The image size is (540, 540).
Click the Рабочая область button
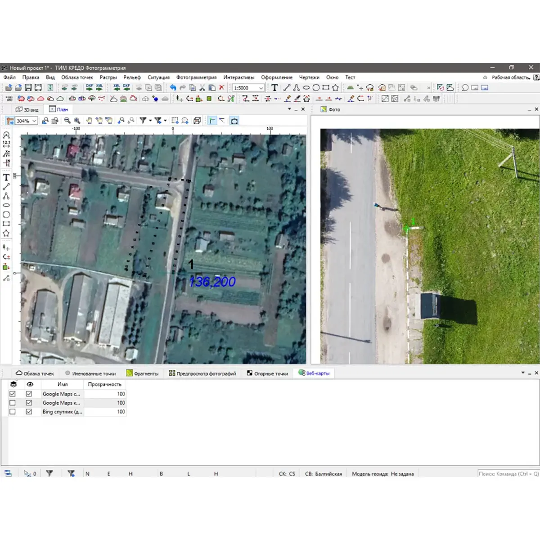pos(510,77)
